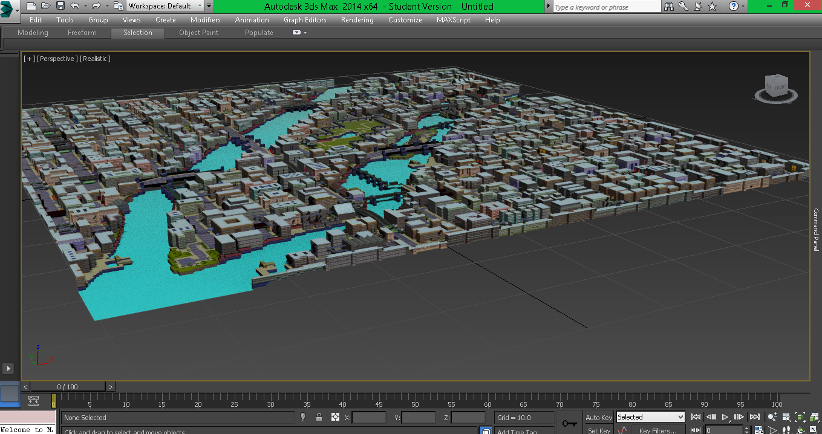Expand the Redo history dropdown arrow
The width and height of the screenshot is (822, 434).
pos(106,6)
